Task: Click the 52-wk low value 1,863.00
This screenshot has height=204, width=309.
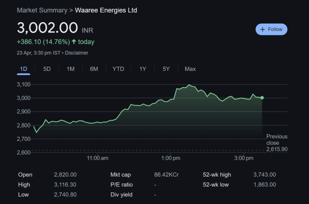Action: (264, 185)
